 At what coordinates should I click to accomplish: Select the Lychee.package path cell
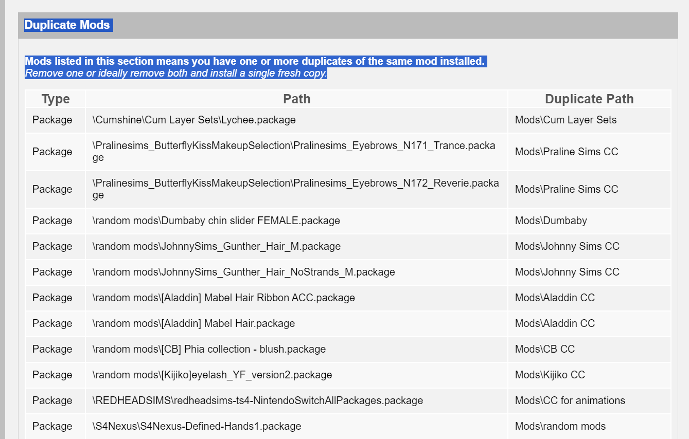pyautogui.click(x=297, y=120)
